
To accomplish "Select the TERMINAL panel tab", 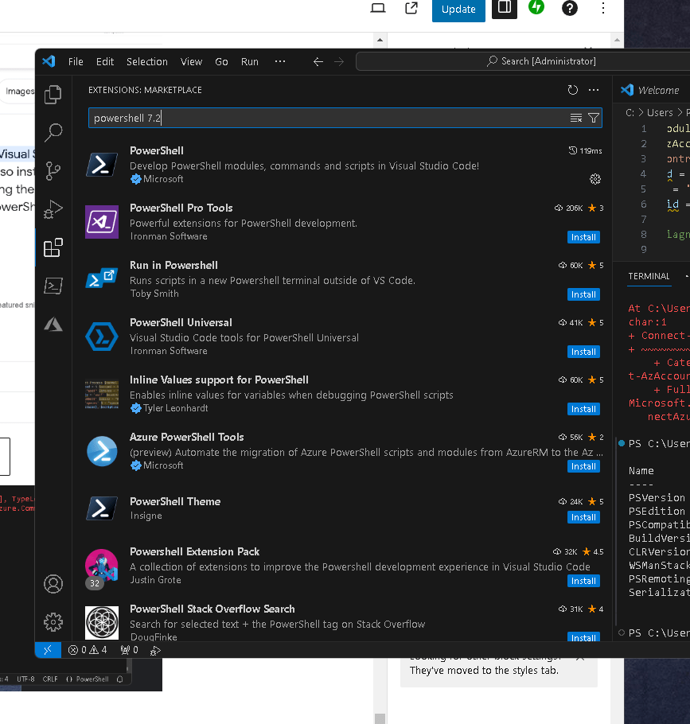I will [649, 276].
